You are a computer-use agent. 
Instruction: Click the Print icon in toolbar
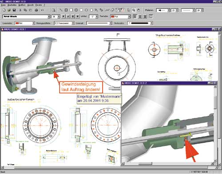[36, 10]
